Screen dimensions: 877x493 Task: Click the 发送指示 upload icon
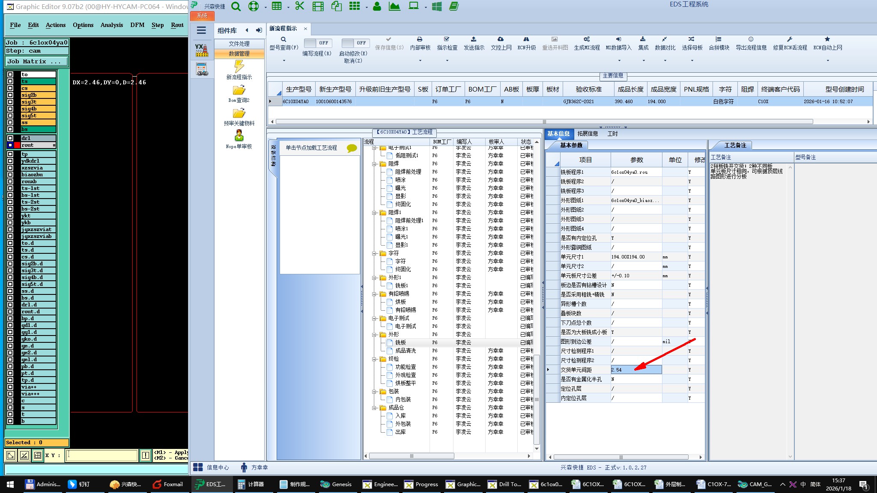(x=474, y=39)
